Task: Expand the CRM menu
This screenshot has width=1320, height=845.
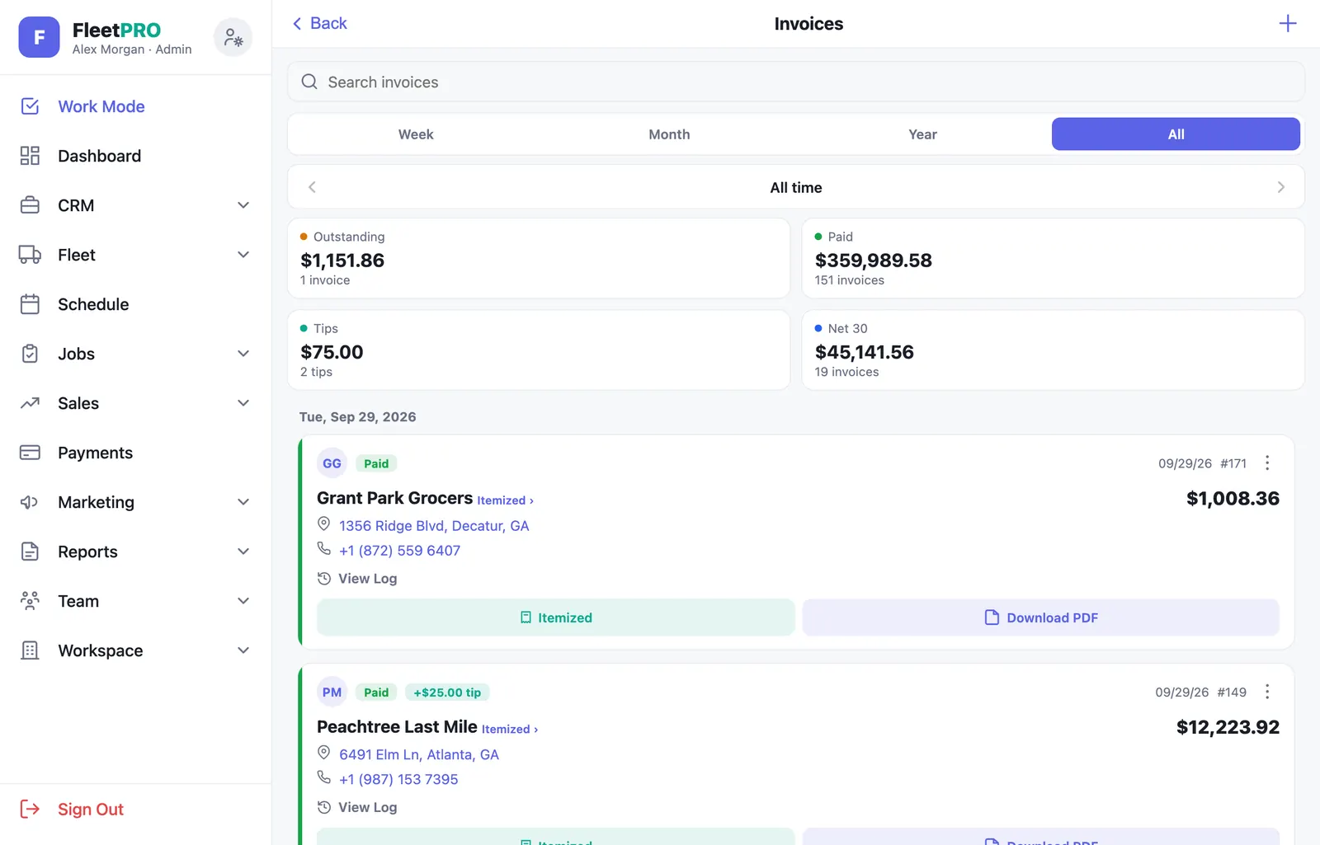Action: pos(243,205)
